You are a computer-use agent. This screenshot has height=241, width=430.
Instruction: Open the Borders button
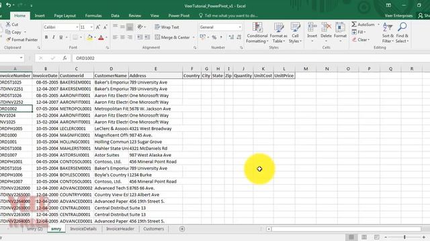tap(75, 37)
